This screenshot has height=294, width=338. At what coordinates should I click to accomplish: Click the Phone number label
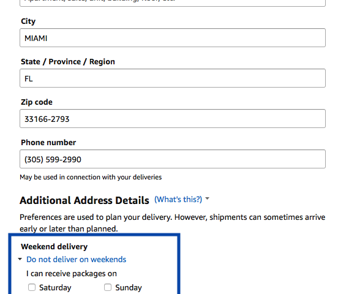(48, 142)
